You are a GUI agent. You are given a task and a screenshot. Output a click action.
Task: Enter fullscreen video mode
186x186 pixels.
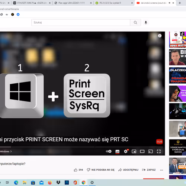[159, 151]
